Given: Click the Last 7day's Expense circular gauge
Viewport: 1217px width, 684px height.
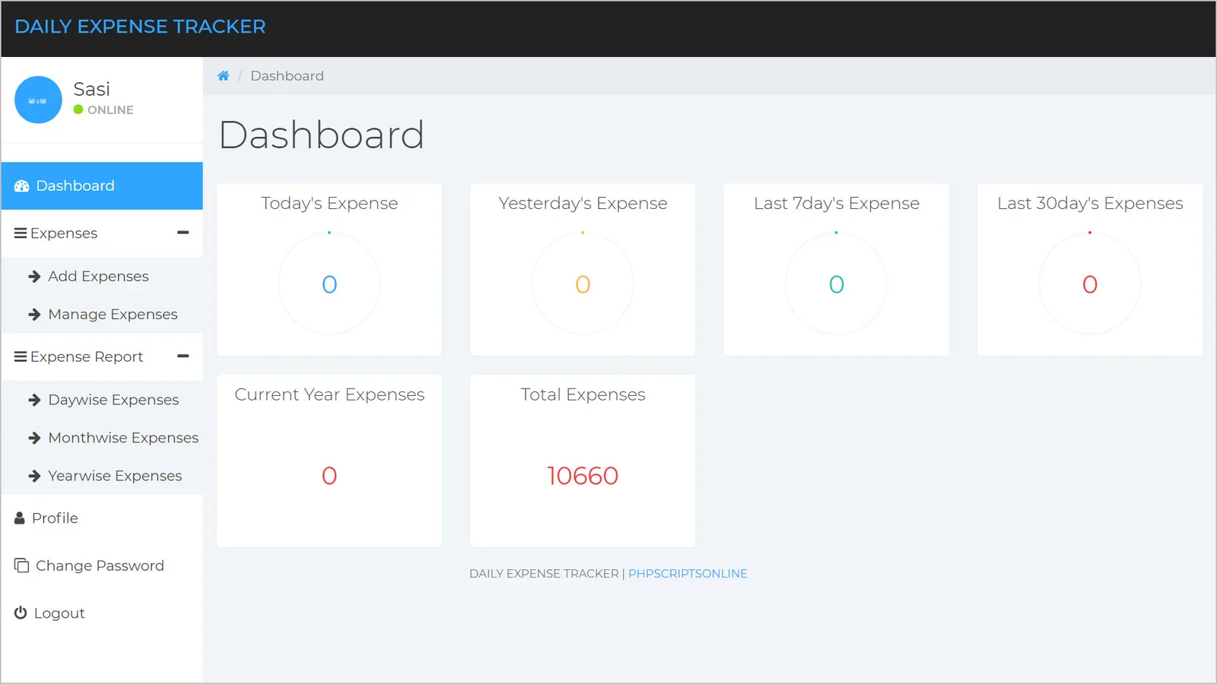Looking at the screenshot, I should tap(836, 283).
